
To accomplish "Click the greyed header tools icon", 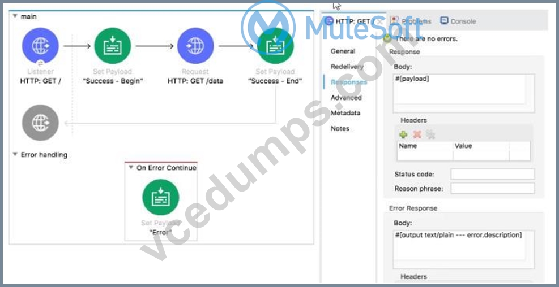I will [430, 134].
